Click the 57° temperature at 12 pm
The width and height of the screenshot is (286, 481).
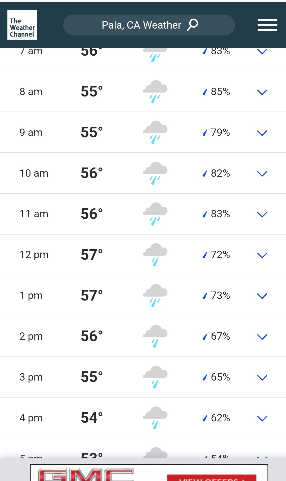tap(92, 255)
